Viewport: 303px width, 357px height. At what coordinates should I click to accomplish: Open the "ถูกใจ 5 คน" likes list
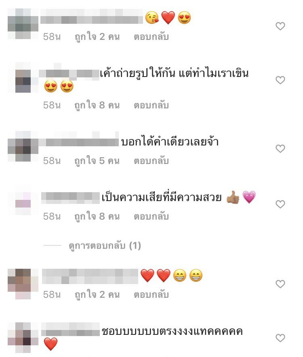pos(97,161)
